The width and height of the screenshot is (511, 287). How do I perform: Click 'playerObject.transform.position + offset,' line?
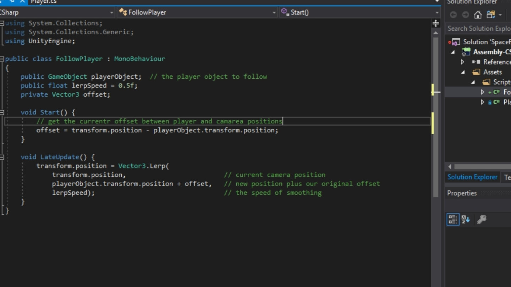click(x=132, y=184)
